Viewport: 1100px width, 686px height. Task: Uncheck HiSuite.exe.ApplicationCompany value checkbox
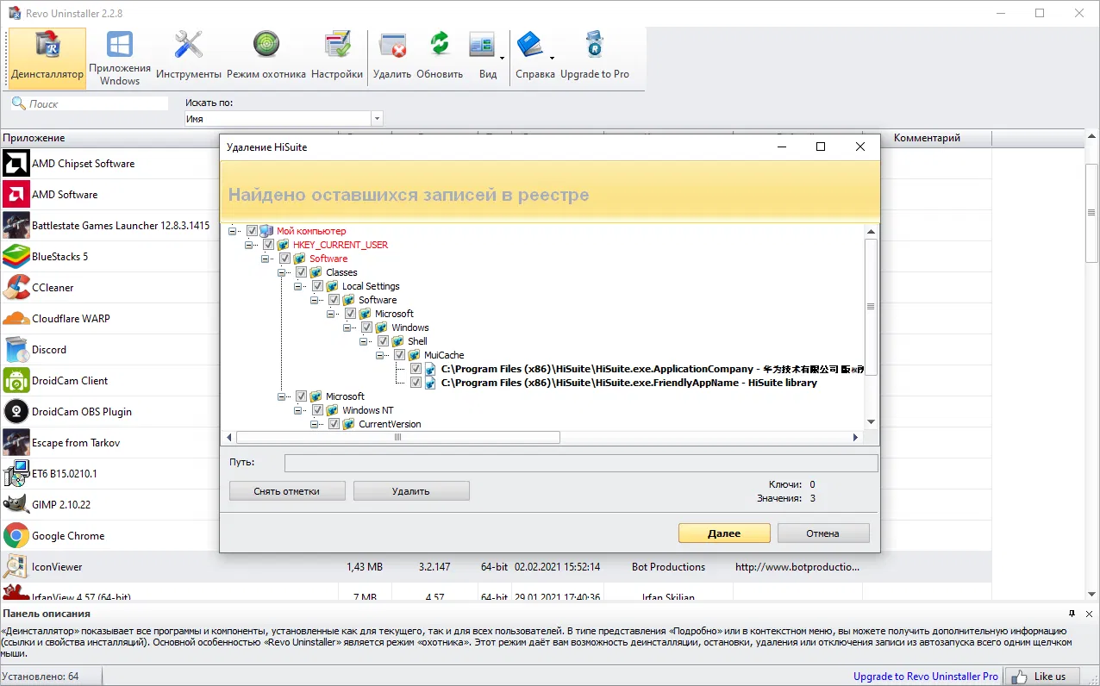pos(416,369)
